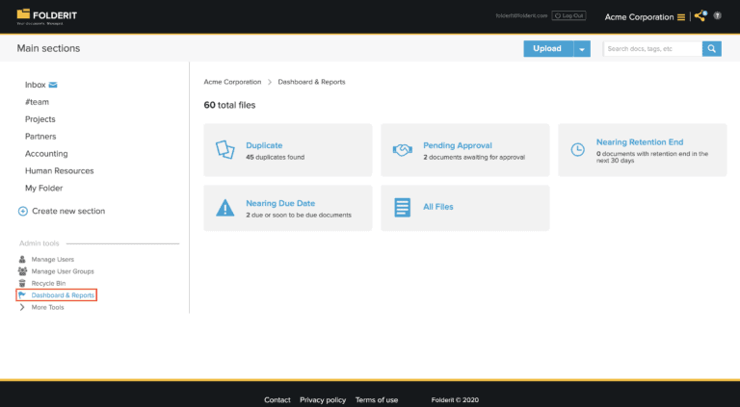Open the Projects section
This screenshot has width=740, height=407.
tap(40, 119)
